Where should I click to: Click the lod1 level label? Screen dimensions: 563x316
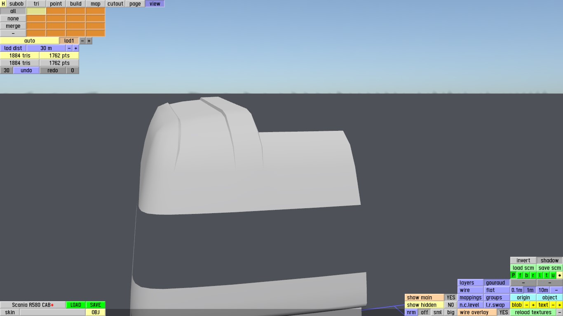coord(69,41)
